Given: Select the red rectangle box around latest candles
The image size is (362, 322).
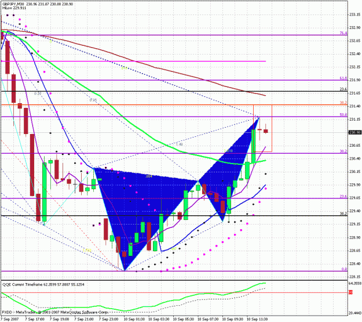Looking at the screenshot, I should 263,128.
